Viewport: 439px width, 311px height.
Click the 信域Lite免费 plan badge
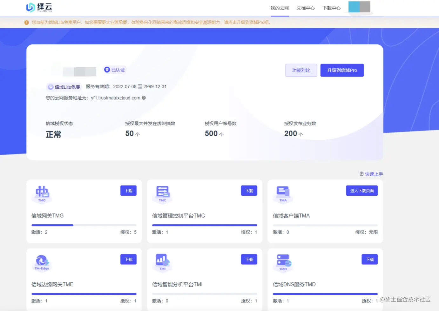click(x=64, y=87)
